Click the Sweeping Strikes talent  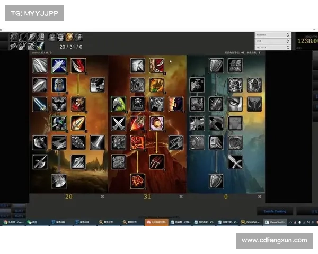(59, 142)
